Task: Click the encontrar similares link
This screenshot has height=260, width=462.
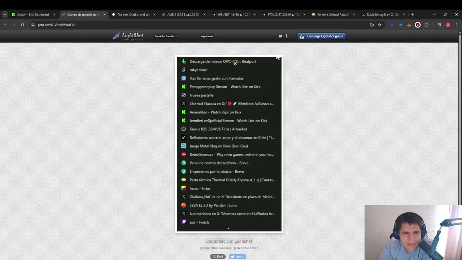Action: click(216, 248)
